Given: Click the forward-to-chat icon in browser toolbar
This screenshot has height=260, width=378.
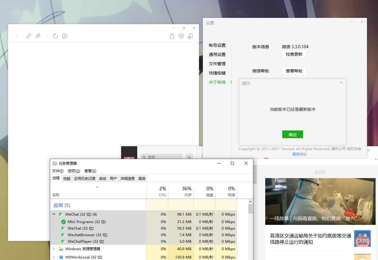Looking at the screenshot, I should (x=190, y=36).
